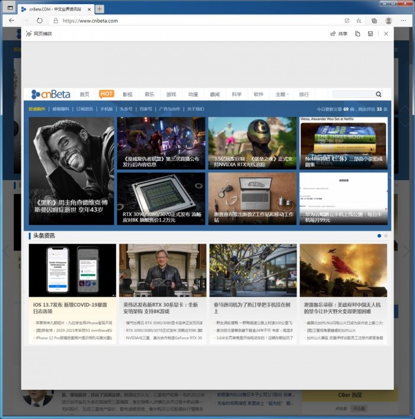Image resolution: width=415 pixels, height=419 pixels.
Task: Click the 手机版 link
Action: 107,109
